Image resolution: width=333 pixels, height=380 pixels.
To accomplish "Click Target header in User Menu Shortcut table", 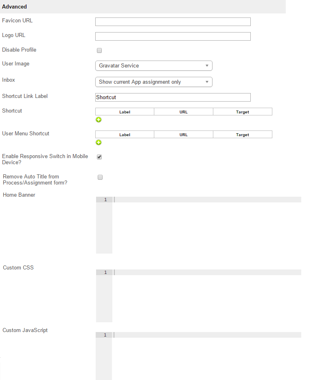I will pos(243,135).
